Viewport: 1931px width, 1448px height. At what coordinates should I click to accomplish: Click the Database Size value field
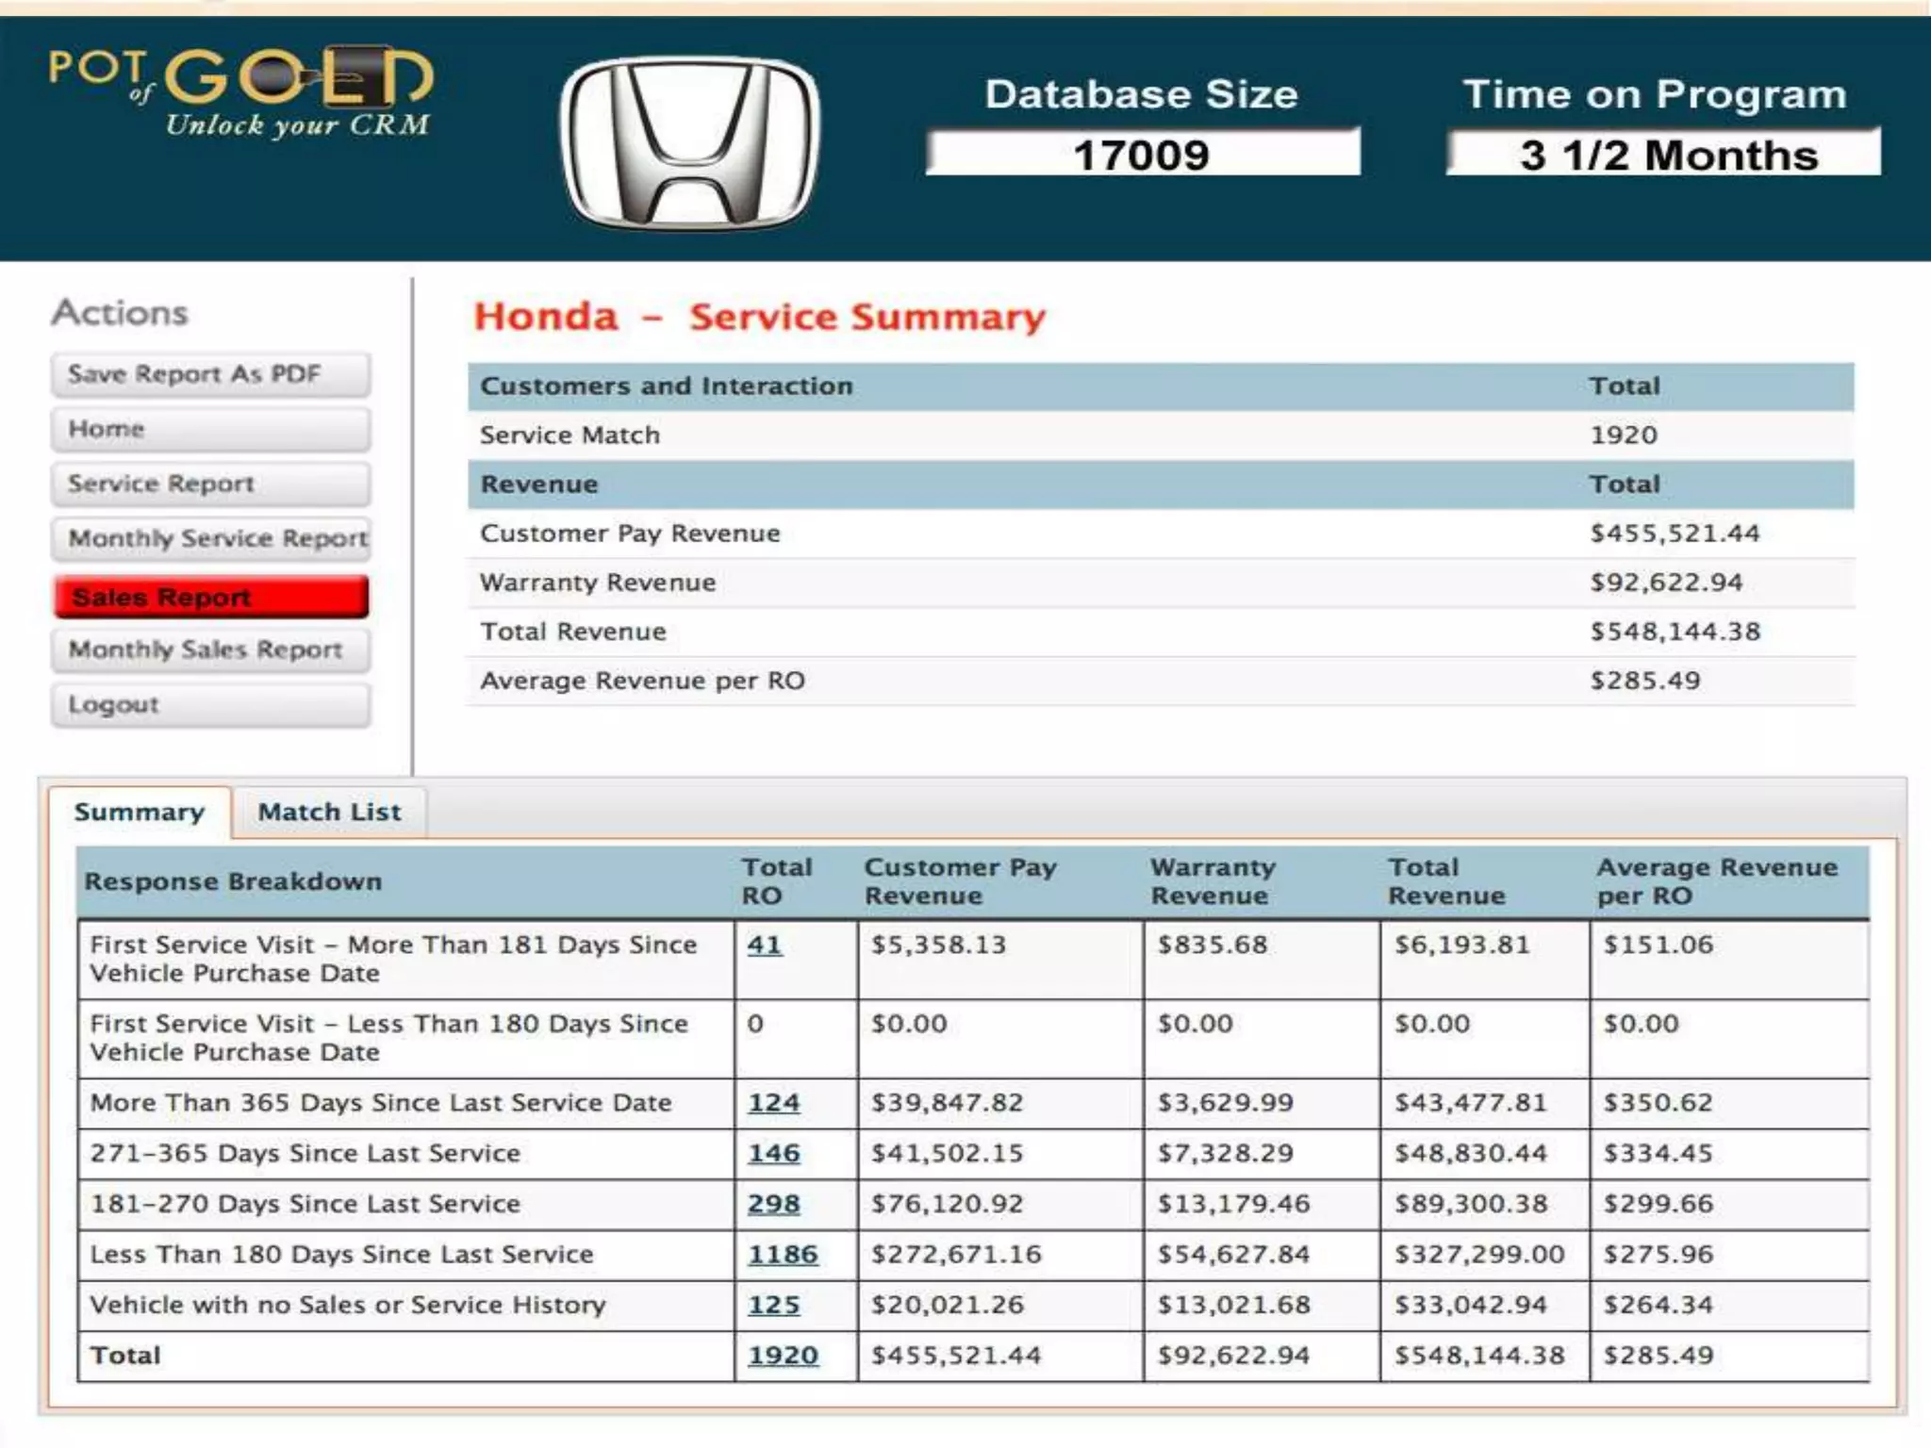coord(1142,155)
